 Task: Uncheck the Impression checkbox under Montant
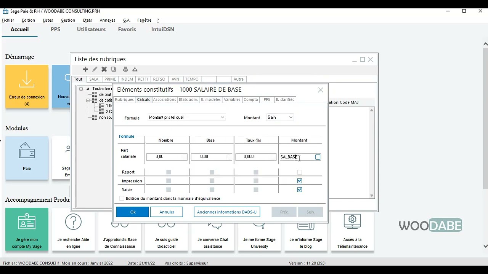pyautogui.click(x=300, y=181)
